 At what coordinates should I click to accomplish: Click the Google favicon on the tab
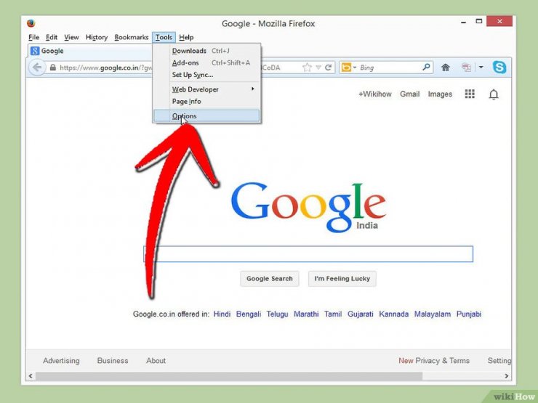tap(35, 51)
